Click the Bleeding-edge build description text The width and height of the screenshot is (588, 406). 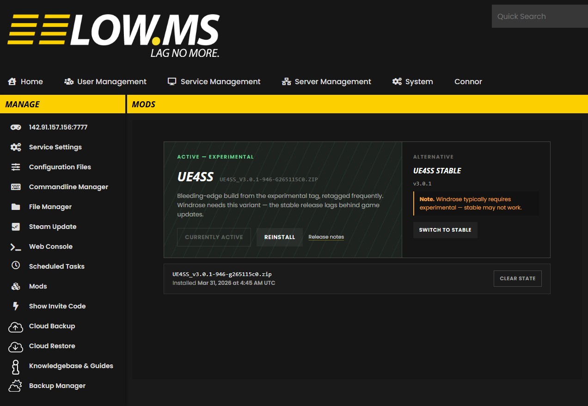280,205
